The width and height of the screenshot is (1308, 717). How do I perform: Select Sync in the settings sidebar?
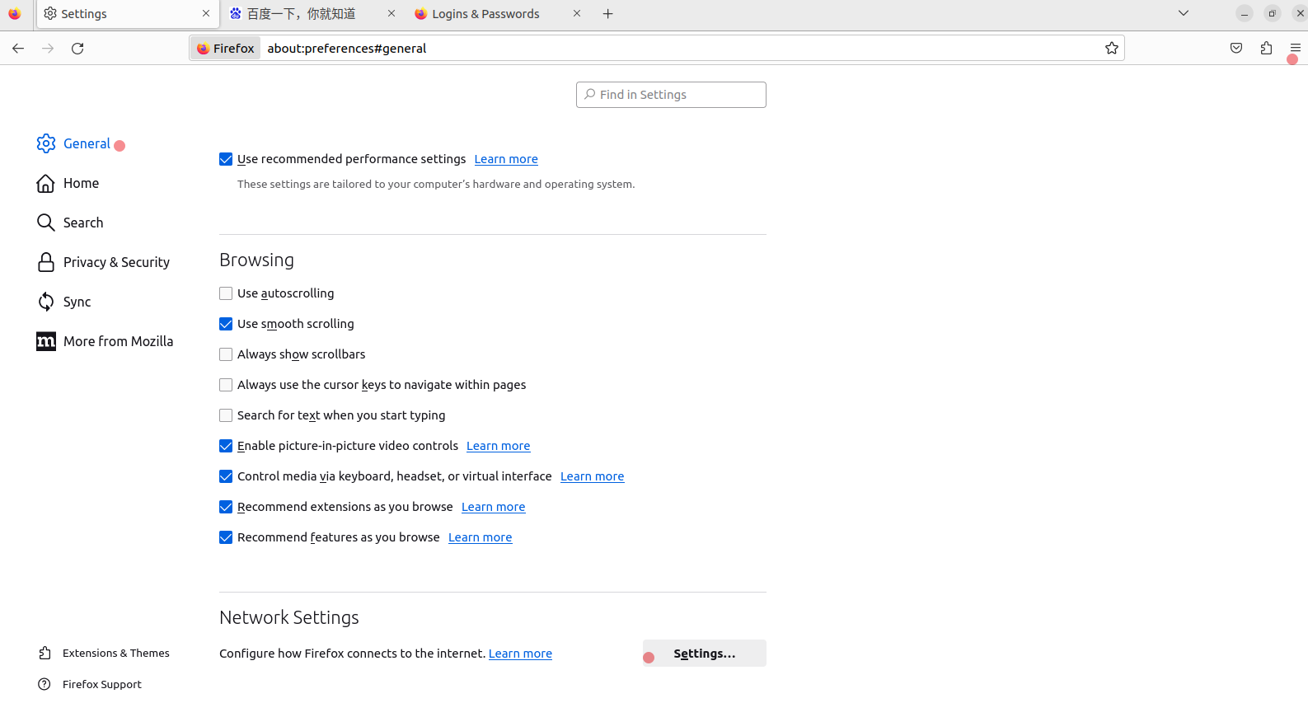coord(77,302)
